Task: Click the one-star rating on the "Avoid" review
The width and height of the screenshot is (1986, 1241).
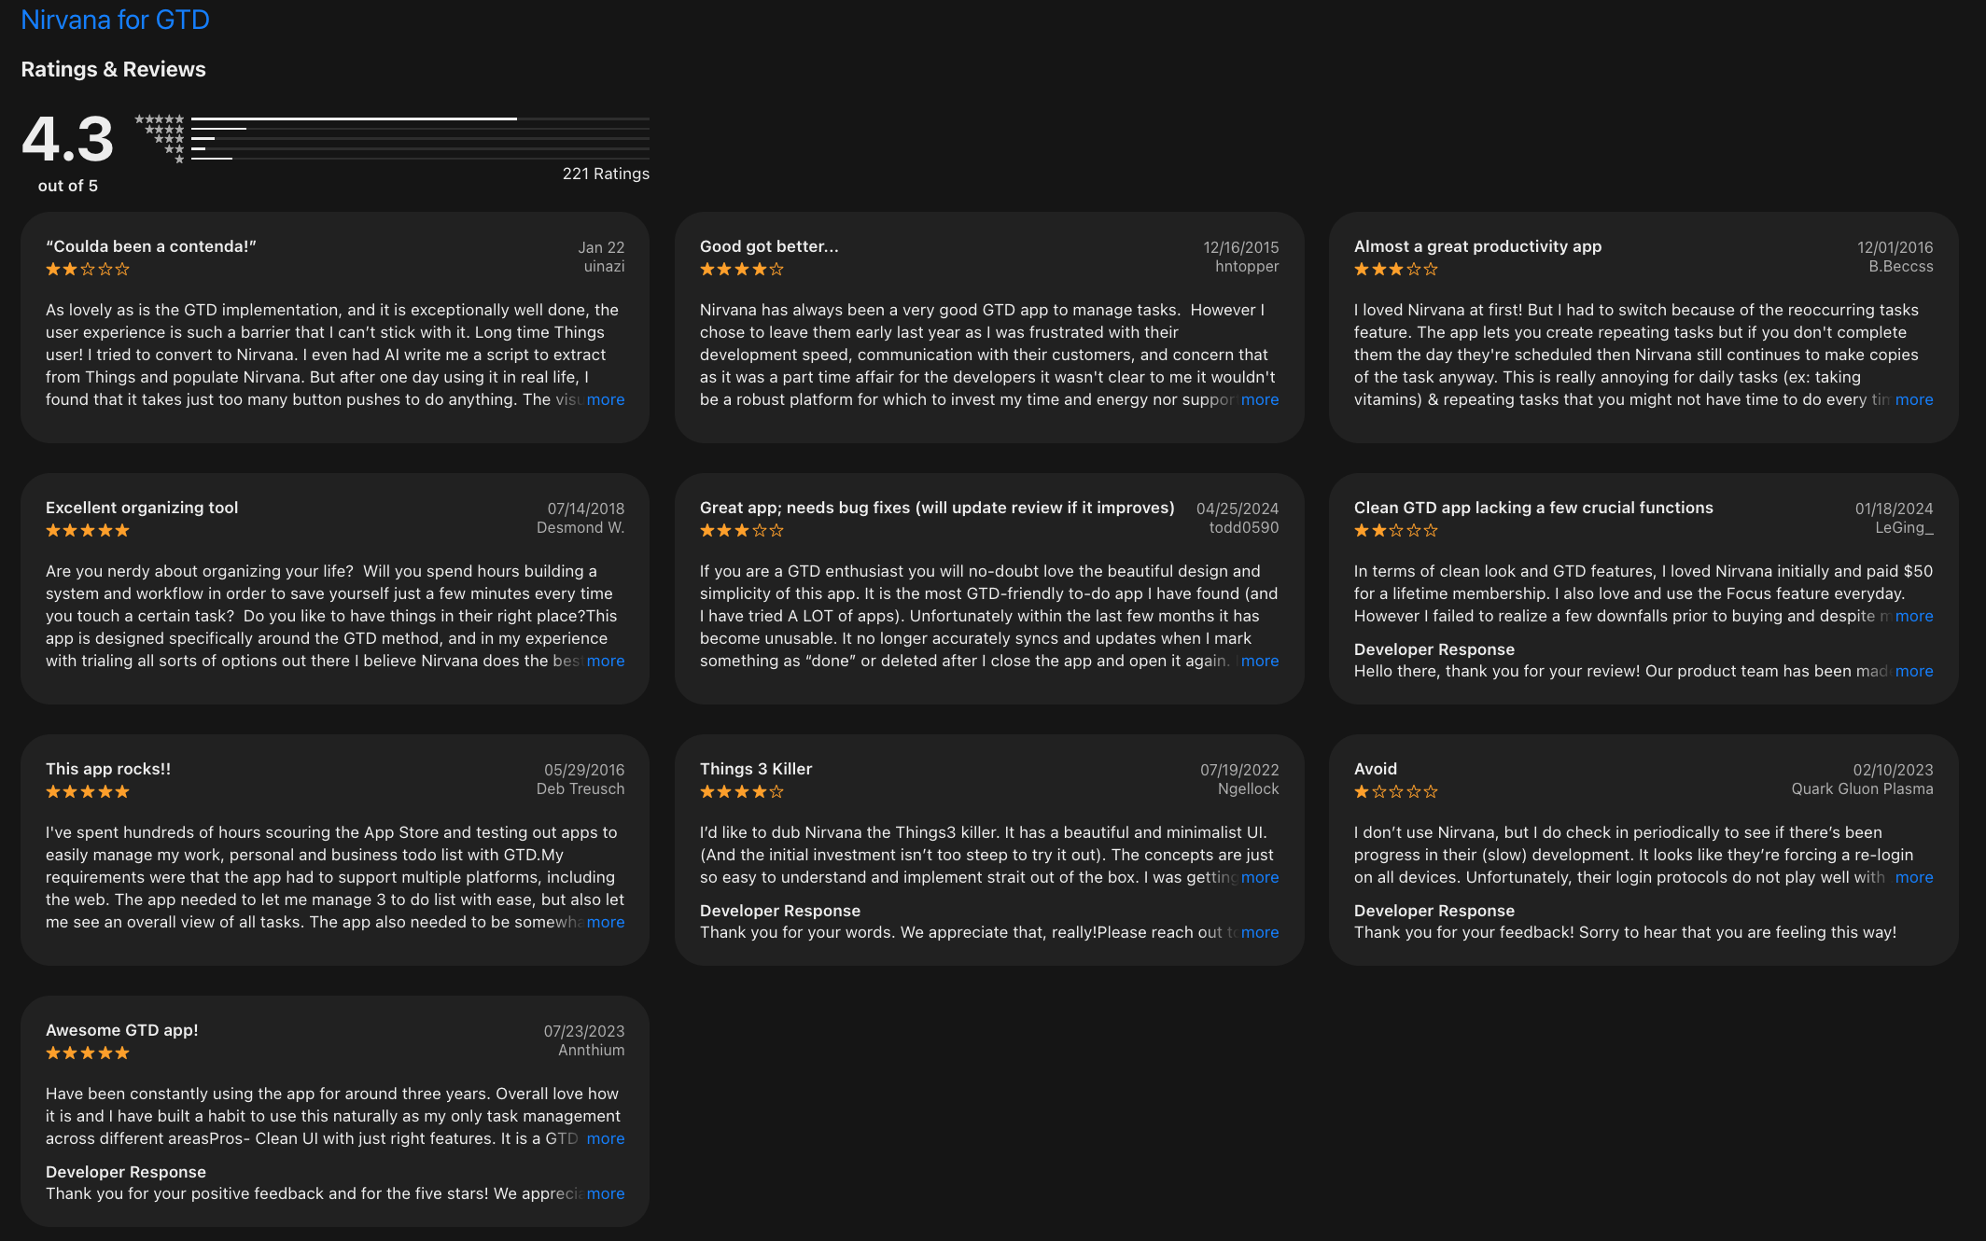Action: (1393, 791)
